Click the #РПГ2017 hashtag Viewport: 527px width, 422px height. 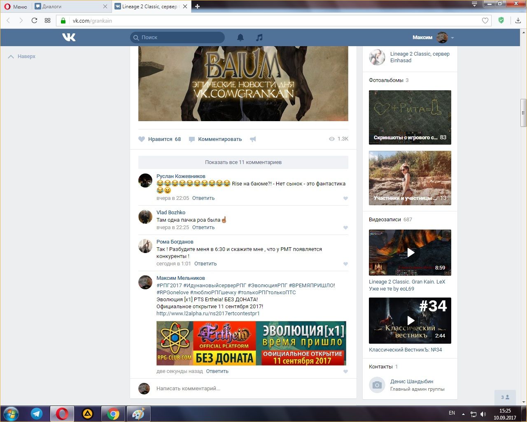(169, 286)
